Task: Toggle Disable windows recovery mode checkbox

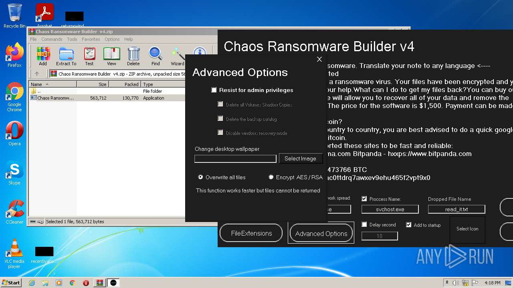Action: click(x=220, y=132)
